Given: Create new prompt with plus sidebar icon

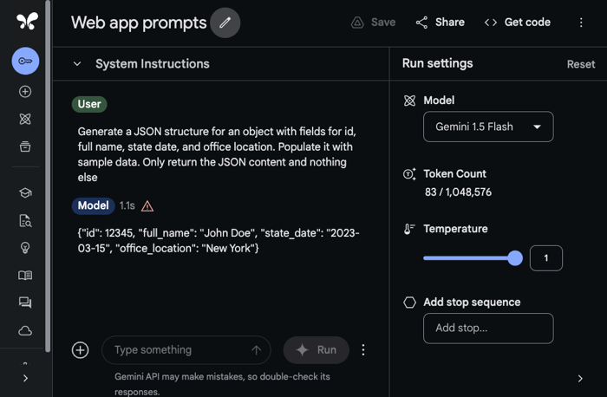Looking at the screenshot, I should tap(25, 92).
